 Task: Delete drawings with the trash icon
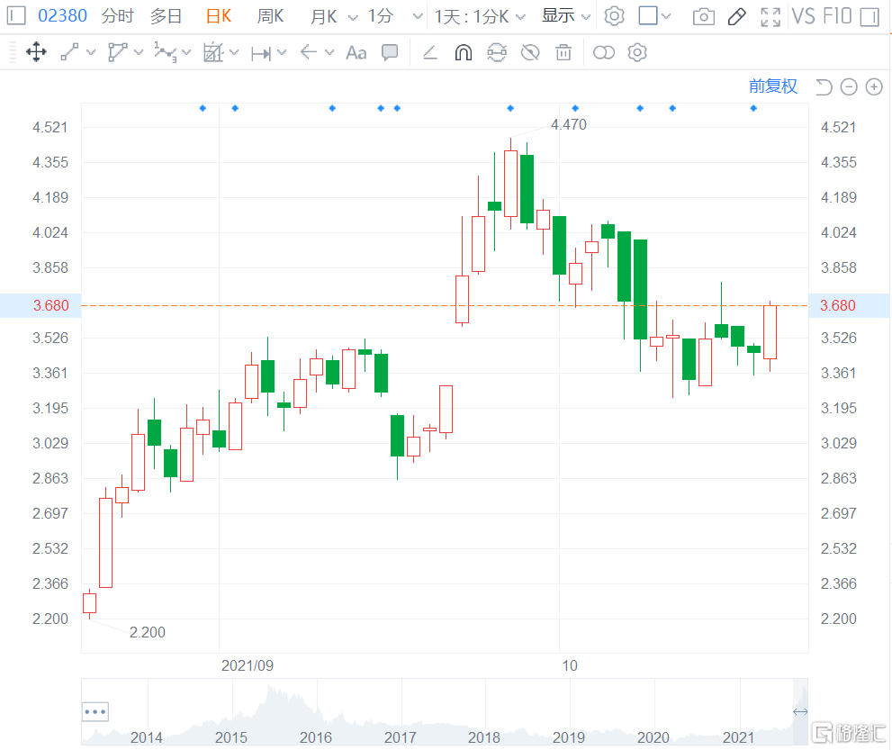(x=563, y=53)
